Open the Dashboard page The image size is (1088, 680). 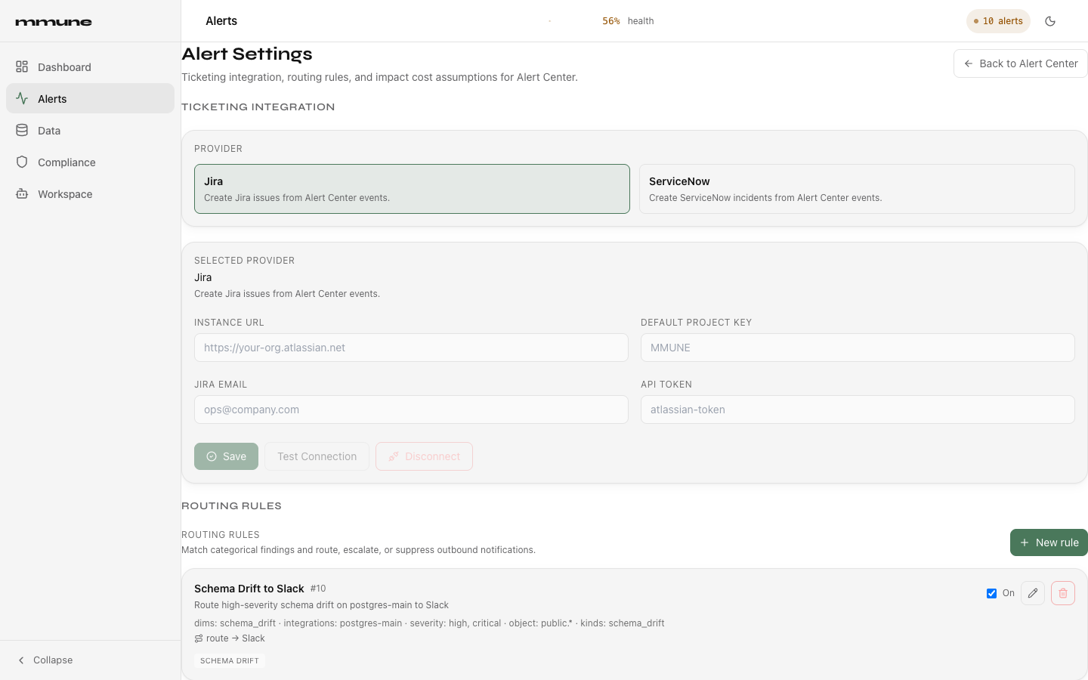(x=90, y=66)
